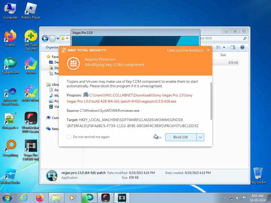
Task: Open 360 Total Security desktop shortcut
Action: click(x=31, y=40)
